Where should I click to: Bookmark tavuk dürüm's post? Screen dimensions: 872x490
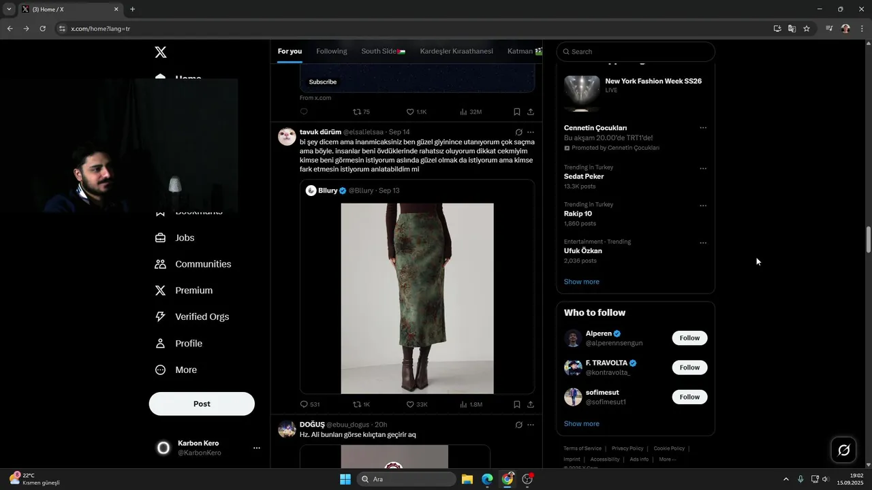tap(517, 404)
